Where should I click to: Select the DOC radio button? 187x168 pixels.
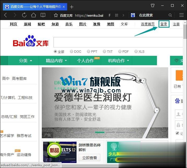(72, 51)
